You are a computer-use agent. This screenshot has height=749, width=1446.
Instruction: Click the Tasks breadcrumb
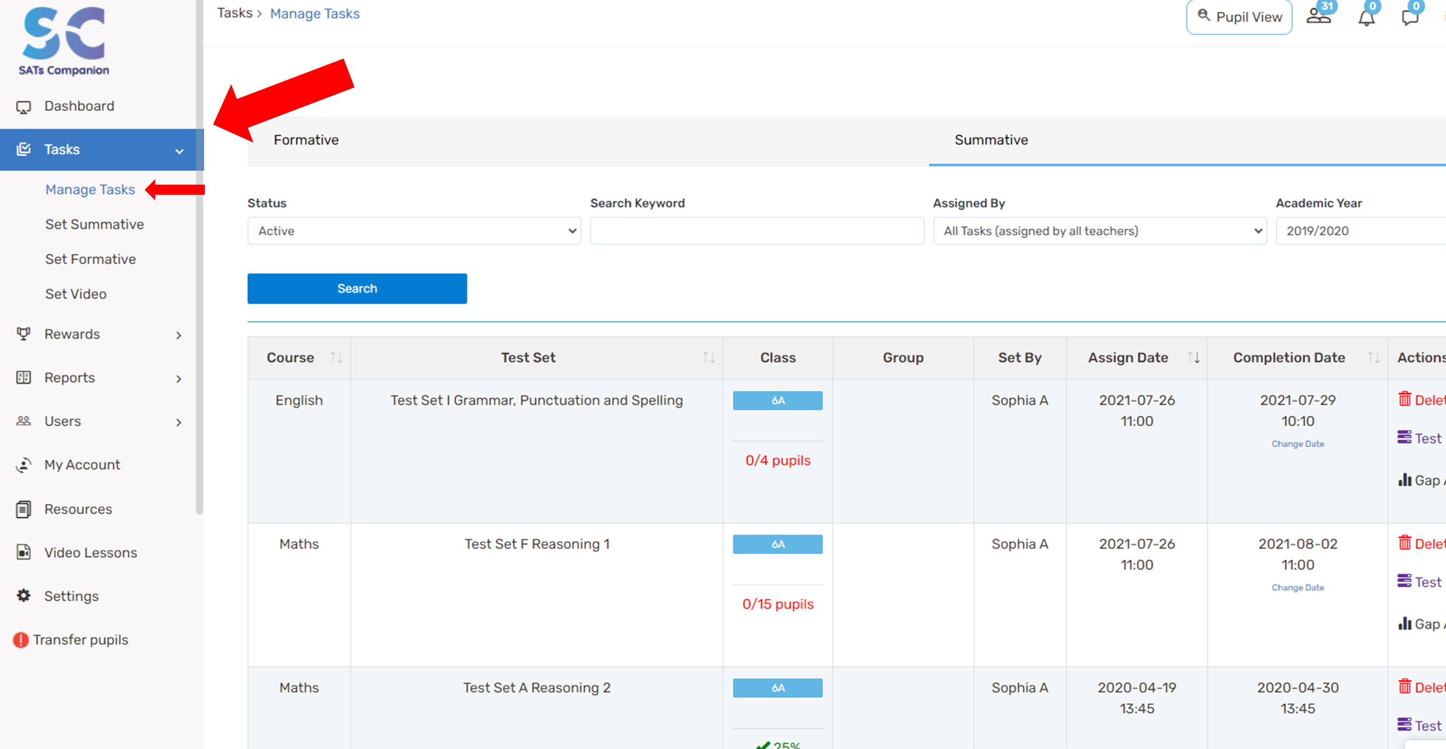click(x=235, y=13)
